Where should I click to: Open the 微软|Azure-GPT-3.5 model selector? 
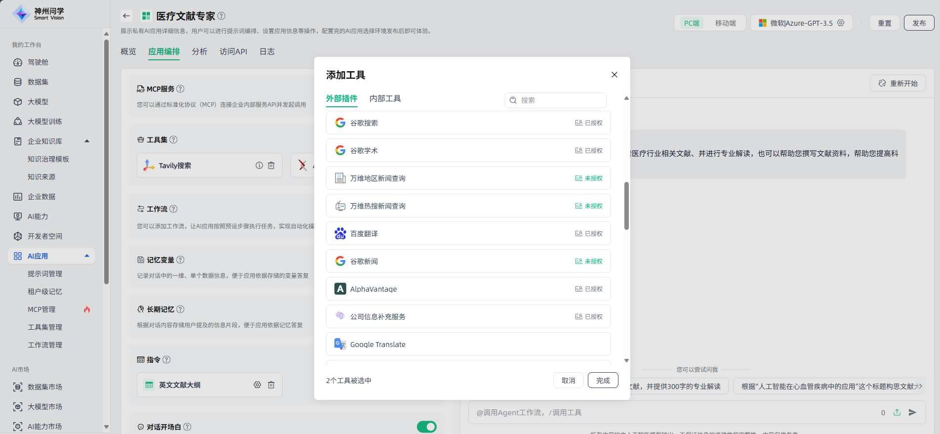coord(801,23)
